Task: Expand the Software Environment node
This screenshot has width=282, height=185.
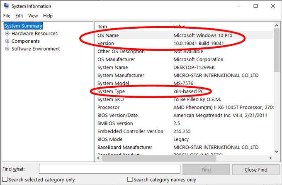Action: click(x=7, y=49)
